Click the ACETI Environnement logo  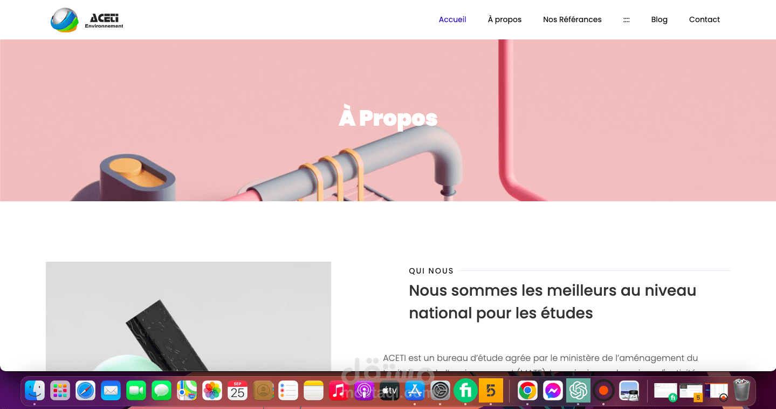coord(87,20)
